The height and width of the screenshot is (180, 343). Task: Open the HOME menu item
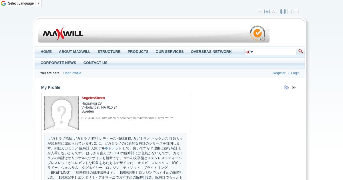pos(46,52)
